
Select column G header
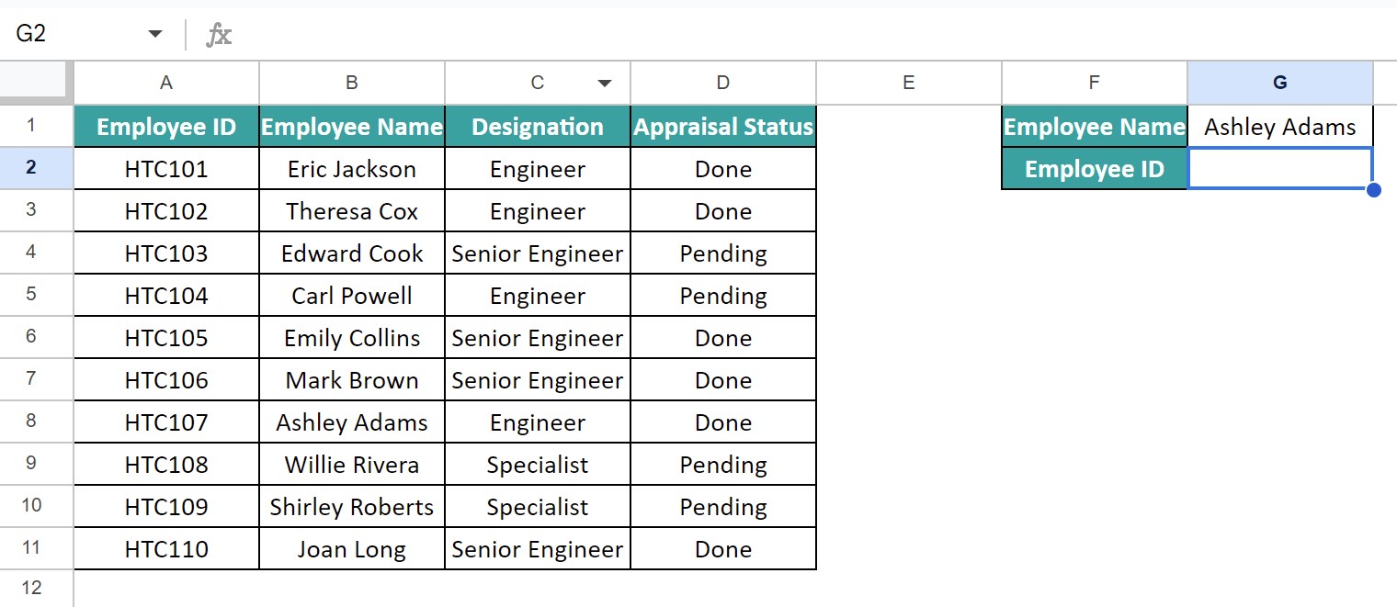tap(1280, 83)
